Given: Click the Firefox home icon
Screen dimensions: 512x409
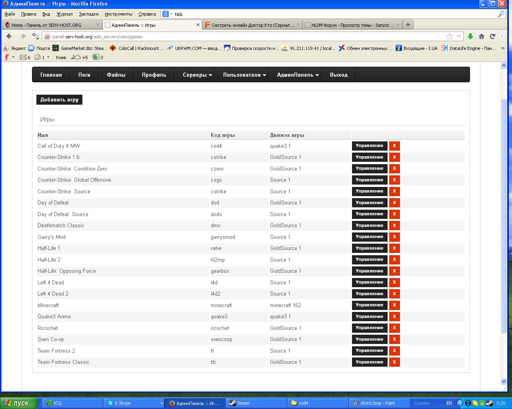Looking at the screenshot, I should pyautogui.click(x=482, y=36).
